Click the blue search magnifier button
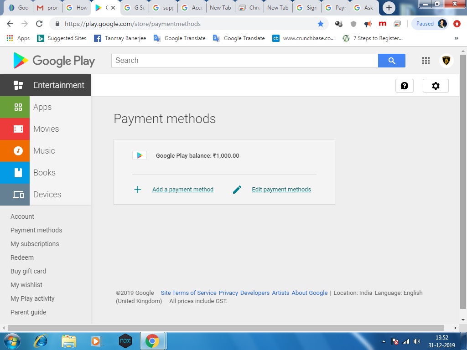467x350 pixels. tap(391, 61)
